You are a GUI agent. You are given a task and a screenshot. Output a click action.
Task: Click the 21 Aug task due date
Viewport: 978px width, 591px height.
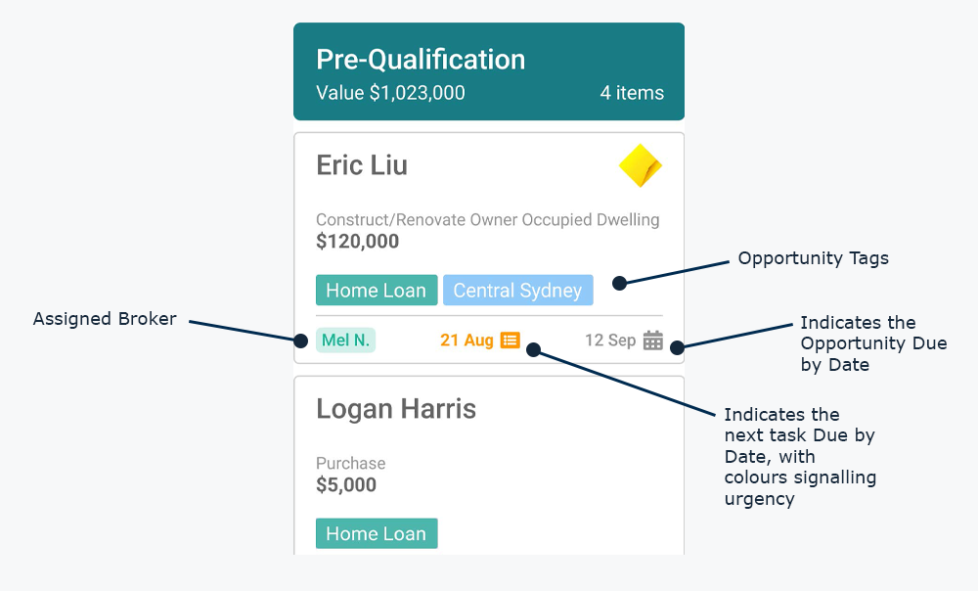tap(467, 341)
